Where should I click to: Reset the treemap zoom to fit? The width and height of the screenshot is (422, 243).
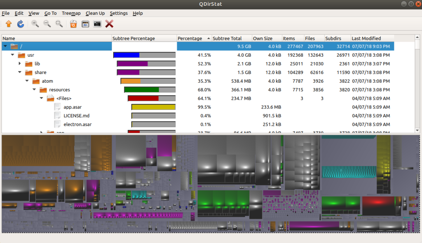(x=59, y=23)
